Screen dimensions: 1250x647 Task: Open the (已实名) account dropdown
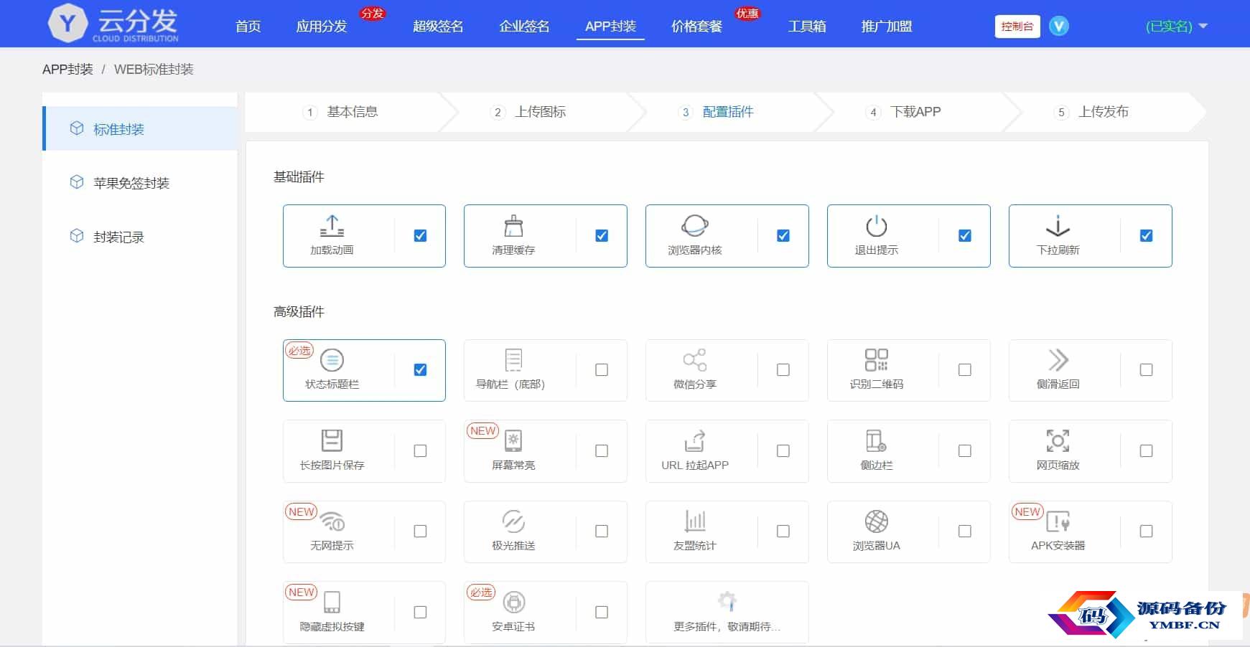pyautogui.click(x=1176, y=27)
